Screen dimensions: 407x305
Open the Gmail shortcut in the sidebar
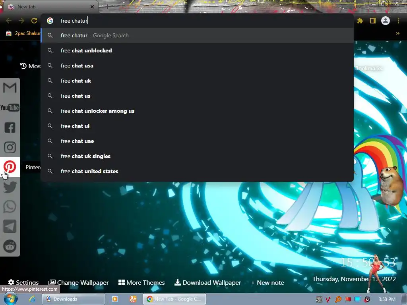point(10,88)
